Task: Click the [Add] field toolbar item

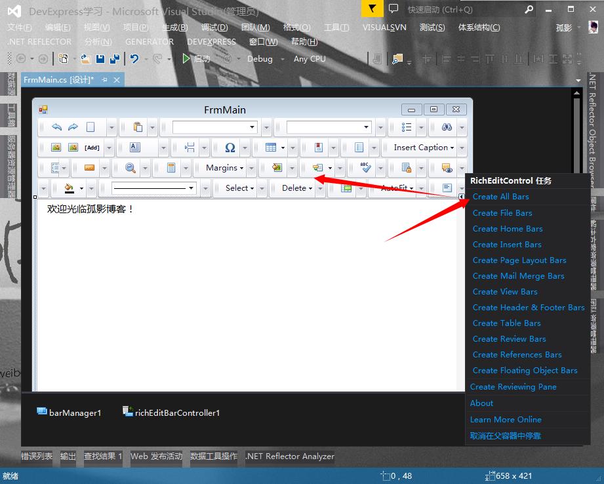Action: [x=92, y=148]
